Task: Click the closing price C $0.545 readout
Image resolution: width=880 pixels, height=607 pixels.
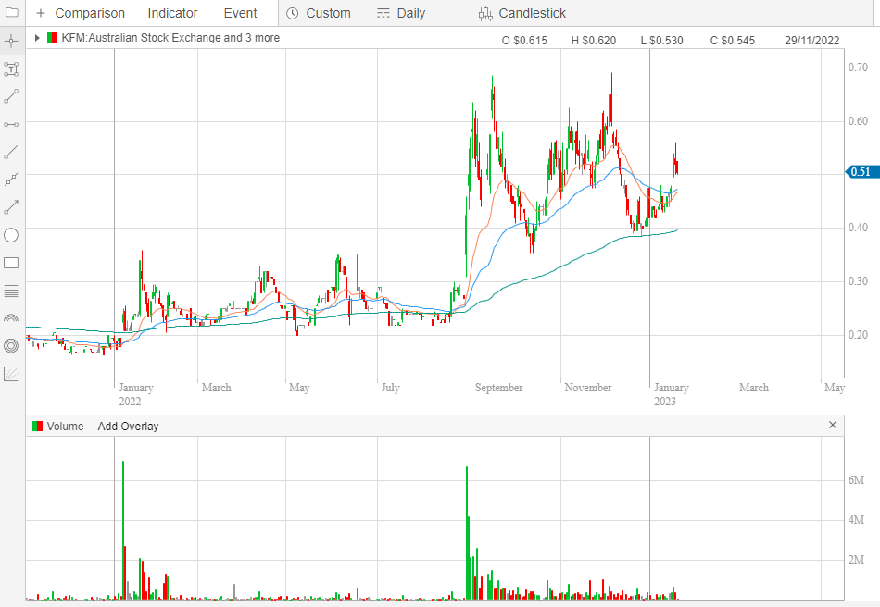Action: [x=733, y=41]
